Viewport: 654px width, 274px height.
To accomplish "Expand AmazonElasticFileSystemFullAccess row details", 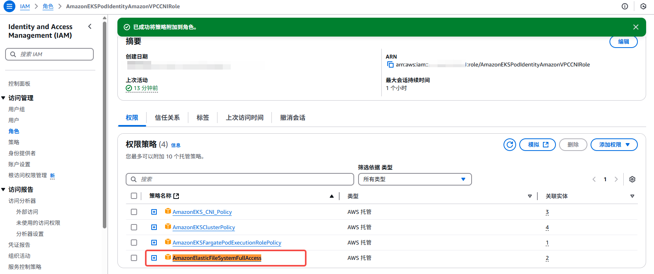I will point(154,258).
